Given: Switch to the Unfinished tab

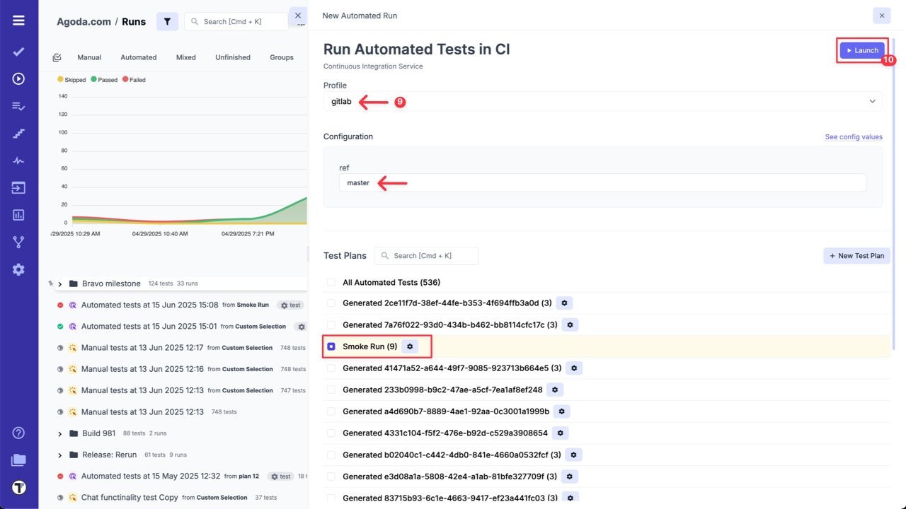Looking at the screenshot, I should (x=233, y=57).
